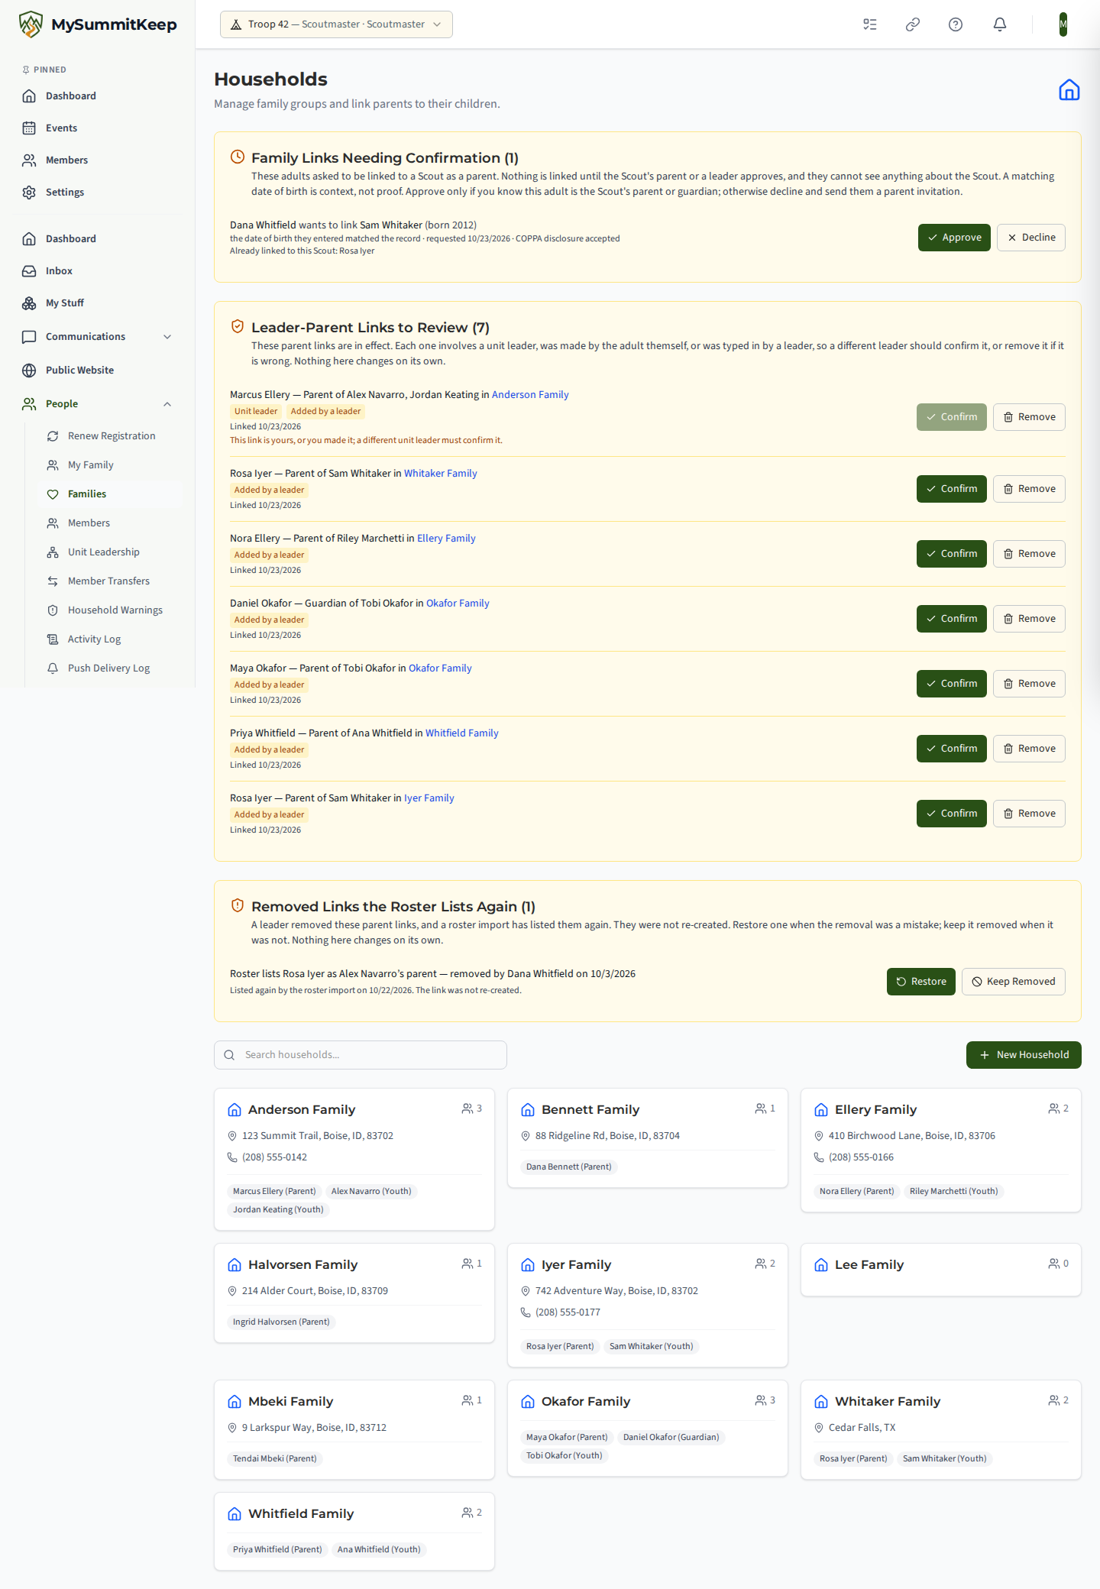
Task: Click house icon on Whitaker Family card
Action: tap(821, 1402)
